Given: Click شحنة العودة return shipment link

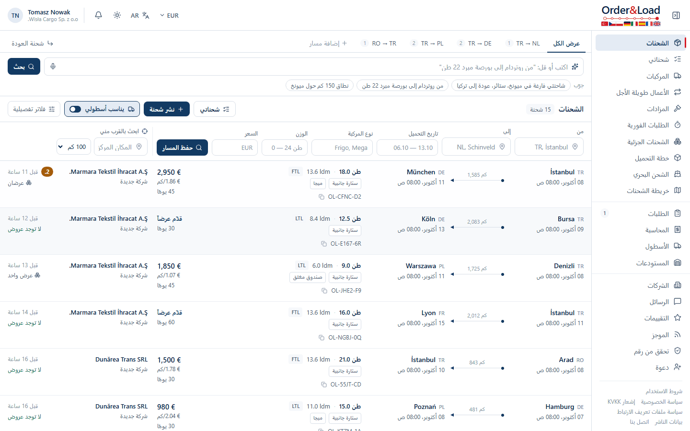Looking at the screenshot, I should click(x=33, y=43).
